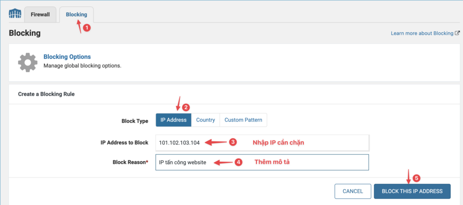
Task: Click the red number 5 badge
Action: point(416,178)
